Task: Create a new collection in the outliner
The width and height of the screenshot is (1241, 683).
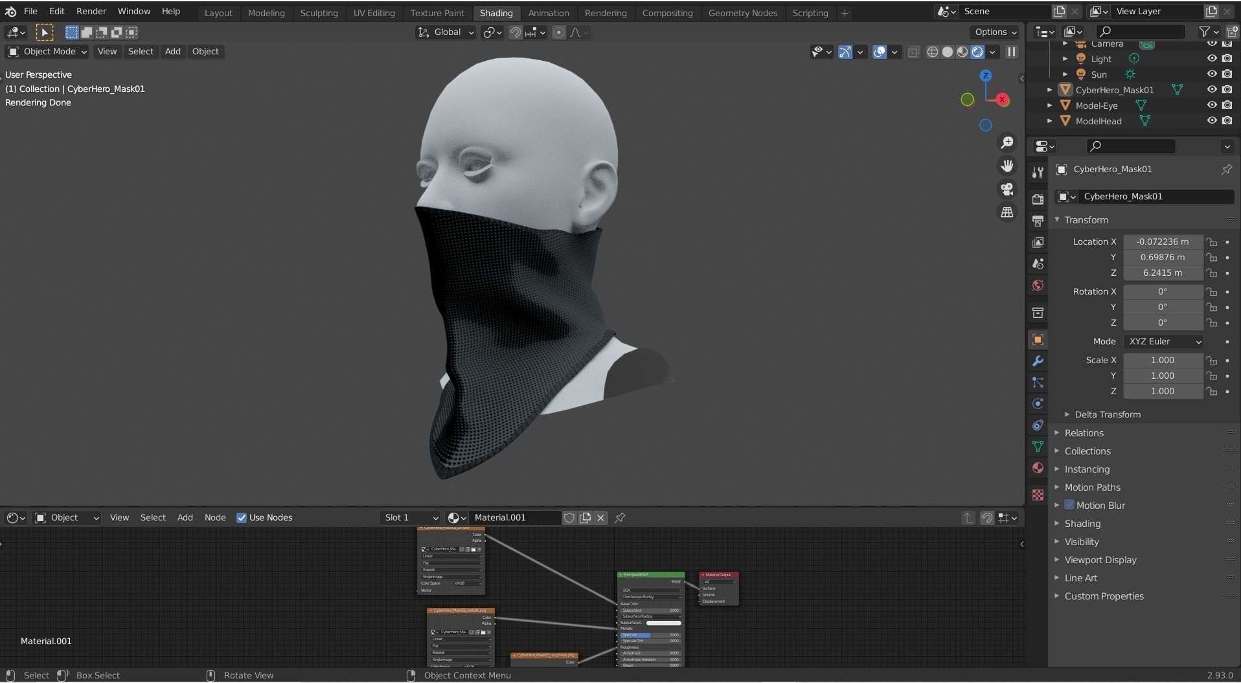Action: 1232,32
